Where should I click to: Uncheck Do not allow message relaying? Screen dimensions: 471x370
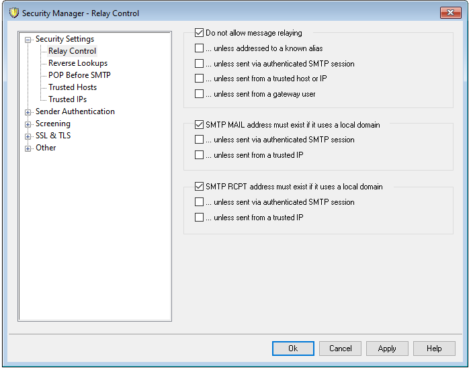(x=199, y=32)
